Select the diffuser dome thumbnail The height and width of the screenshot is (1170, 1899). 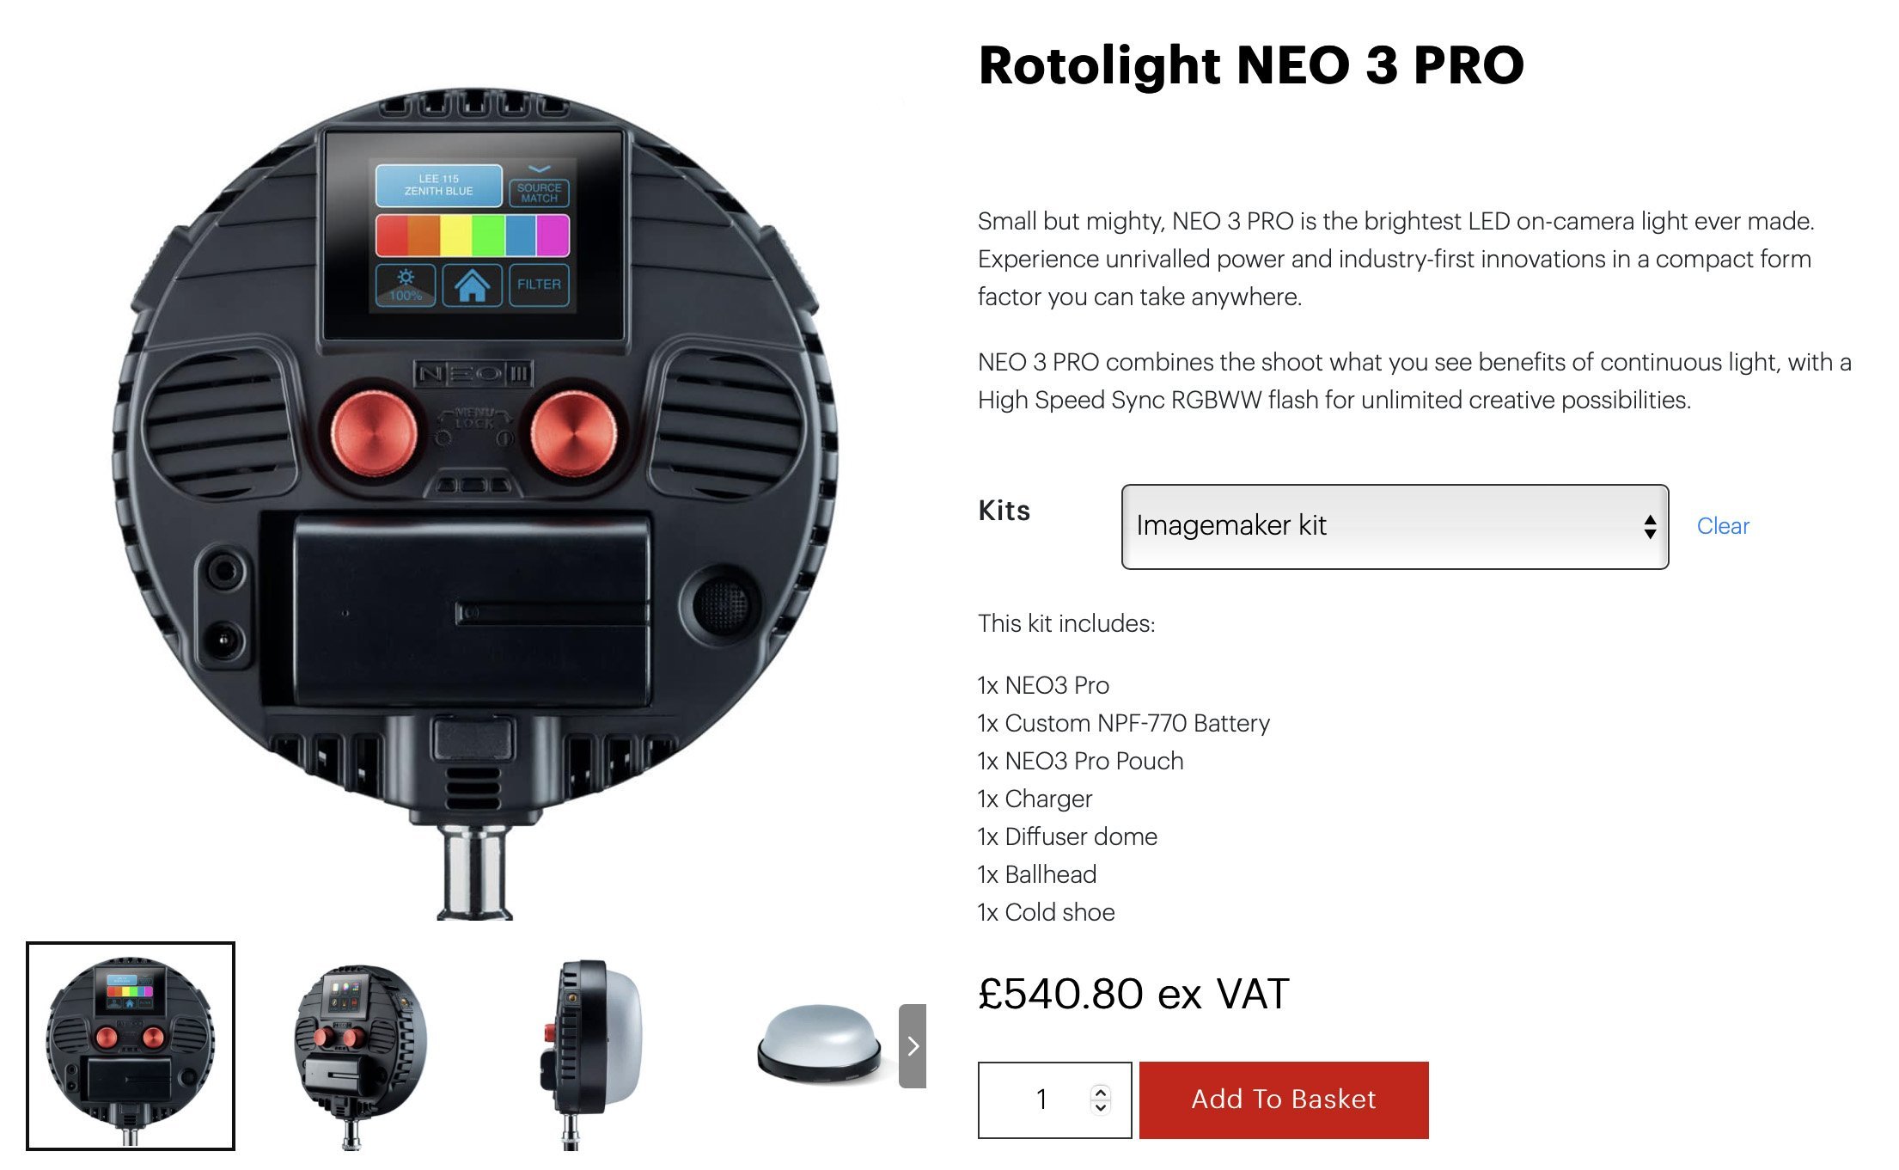point(820,1044)
